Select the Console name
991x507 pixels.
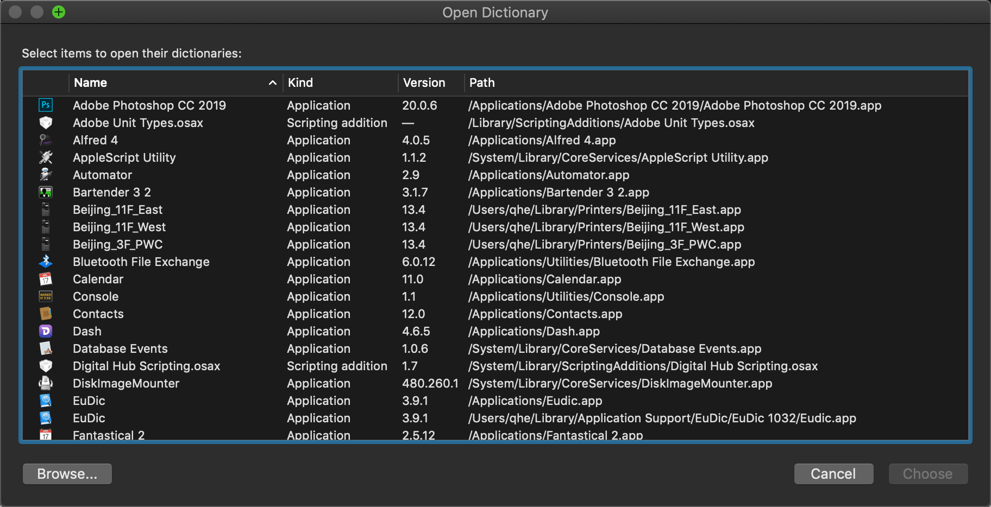[96, 296]
